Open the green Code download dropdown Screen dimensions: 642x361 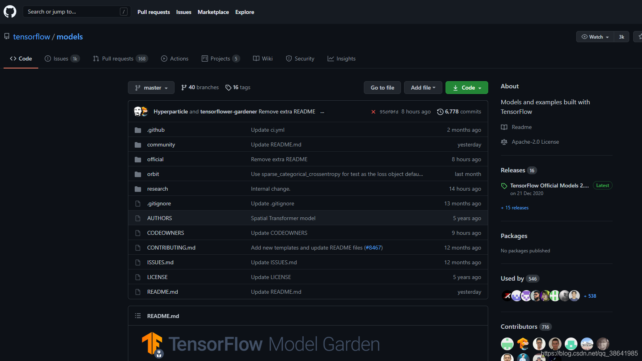pos(467,88)
